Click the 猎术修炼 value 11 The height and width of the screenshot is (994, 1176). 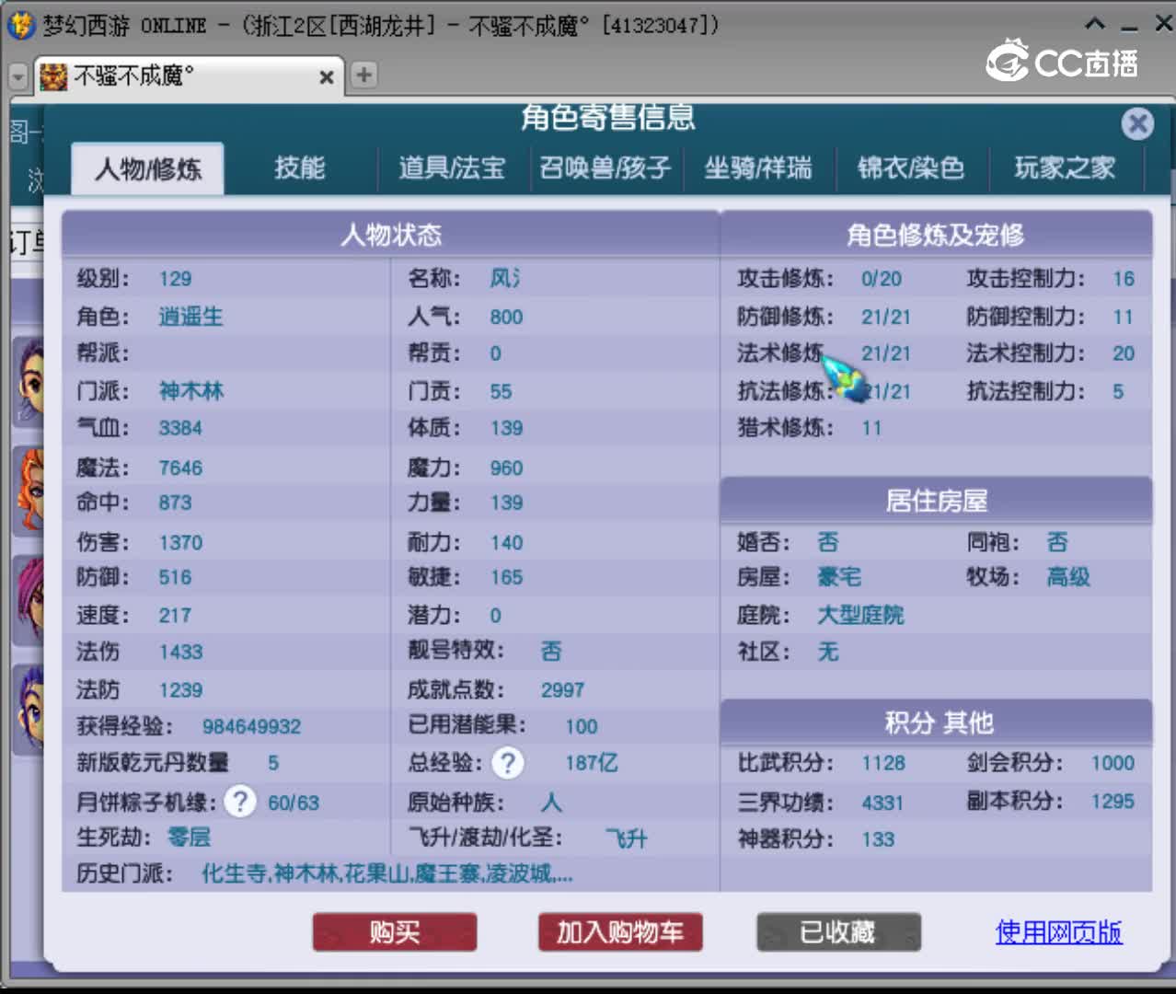[x=871, y=428]
